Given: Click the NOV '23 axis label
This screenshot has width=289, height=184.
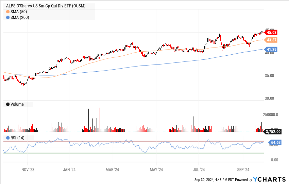Looking at the screenshot, I should click(x=28, y=170).
